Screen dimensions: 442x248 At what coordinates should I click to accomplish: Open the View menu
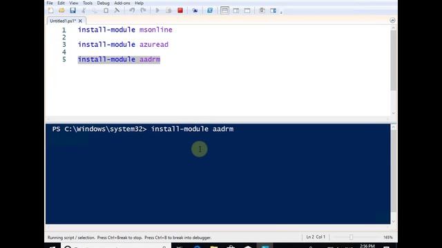click(74, 3)
